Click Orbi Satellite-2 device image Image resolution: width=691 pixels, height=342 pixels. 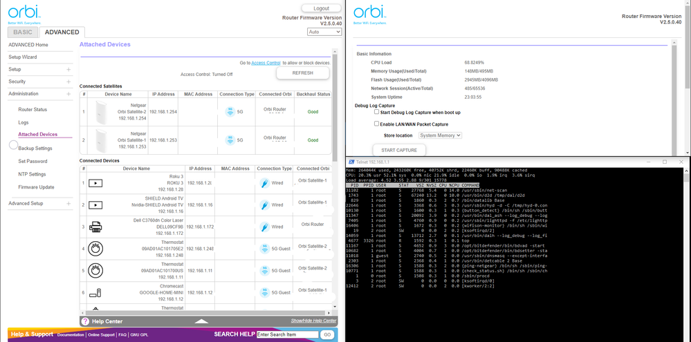click(x=101, y=112)
